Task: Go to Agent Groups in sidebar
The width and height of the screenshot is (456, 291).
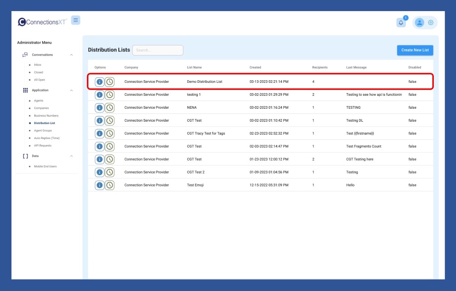Action: point(43,131)
